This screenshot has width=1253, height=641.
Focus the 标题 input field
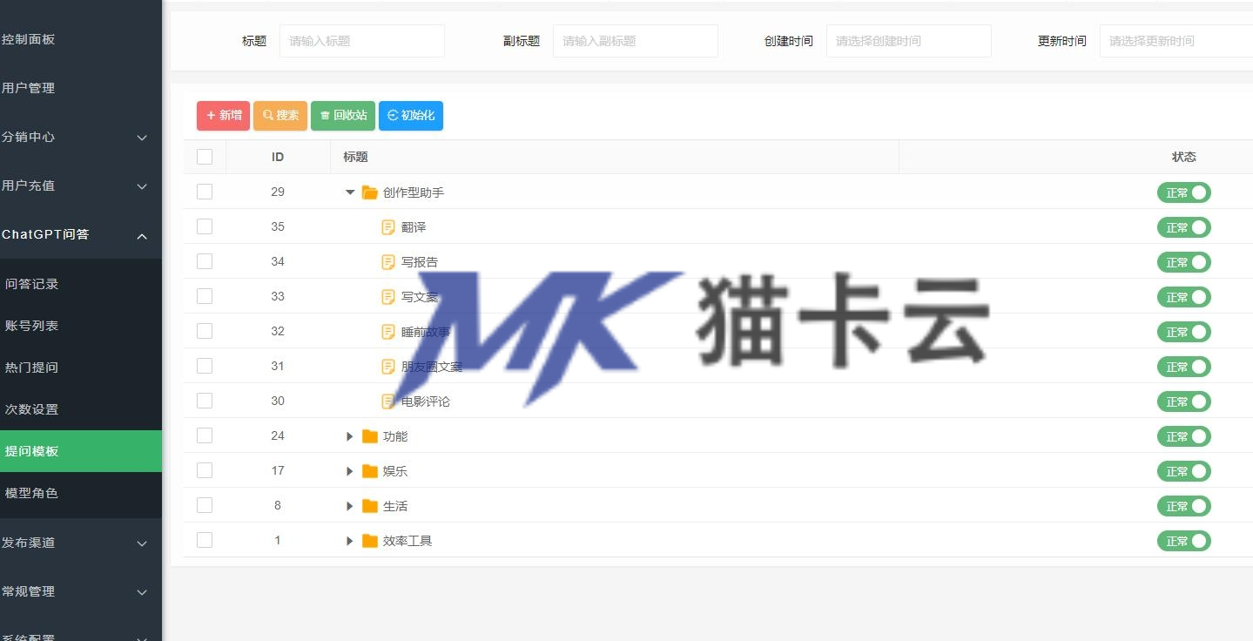[x=362, y=41]
